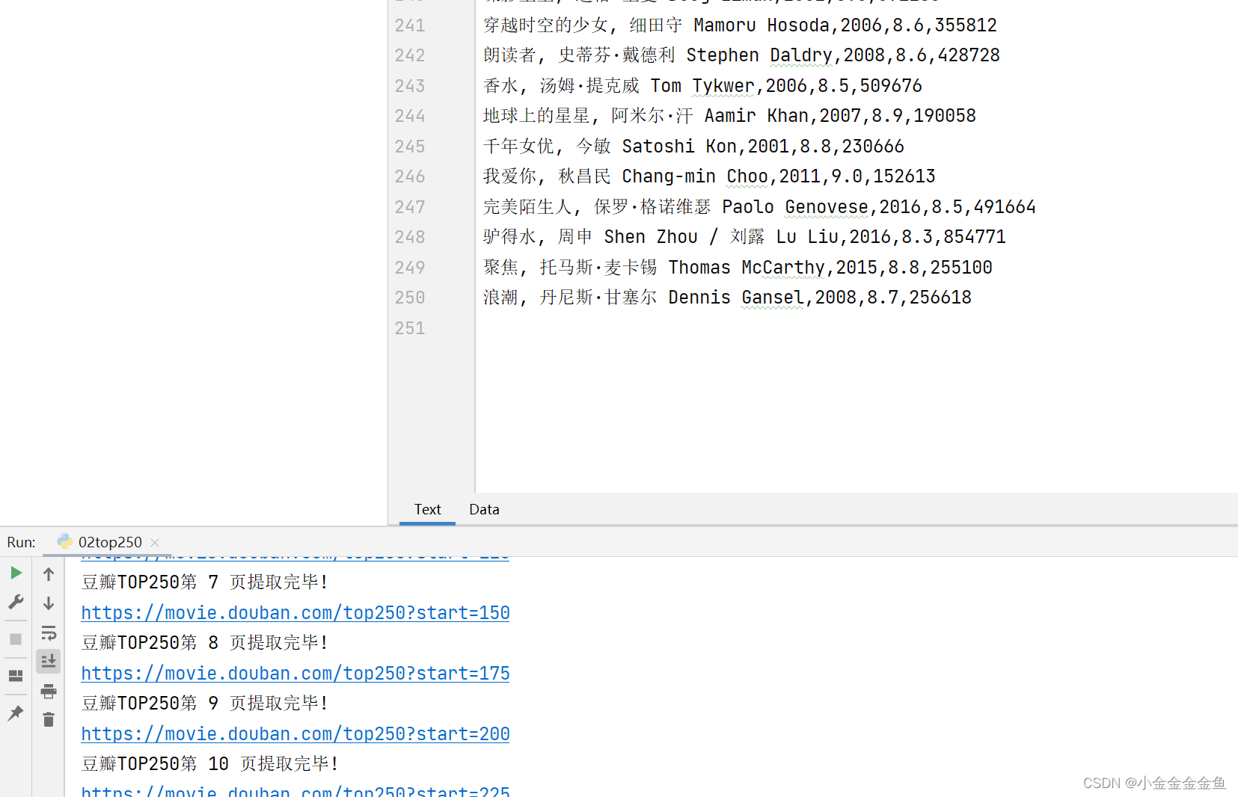Image resolution: width=1238 pixels, height=797 pixels.
Task: Select the 02top250 run tab
Action: 109,542
